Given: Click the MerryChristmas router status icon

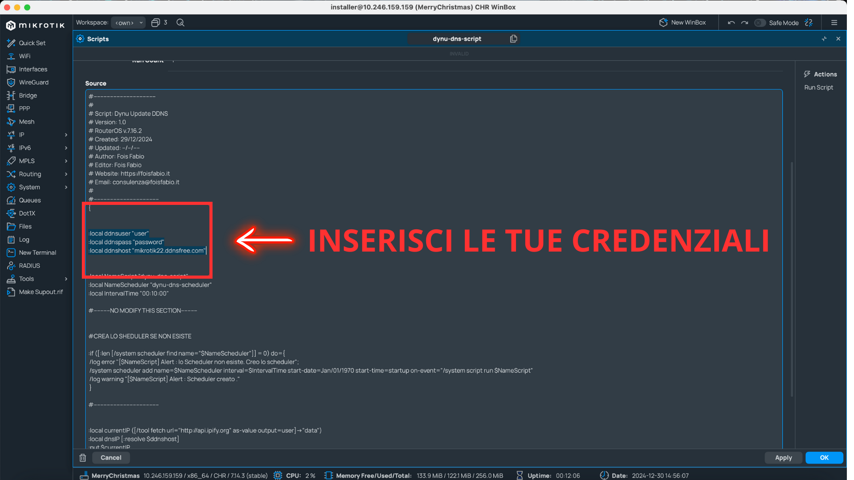Looking at the screenshot, I should [84, 476].
